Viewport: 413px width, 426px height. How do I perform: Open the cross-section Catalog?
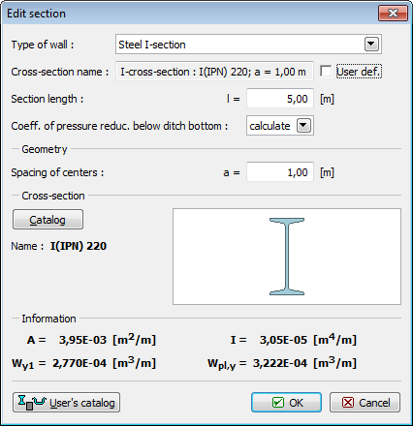point(48,220)
